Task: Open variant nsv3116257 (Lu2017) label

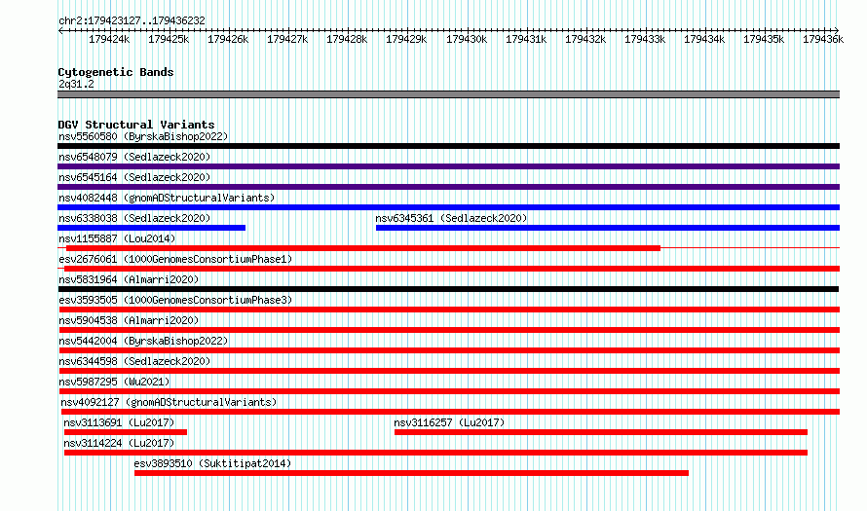Action: (x=449, y=422)
